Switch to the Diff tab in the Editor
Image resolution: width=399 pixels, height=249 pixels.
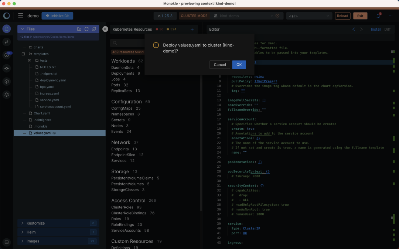pos(387,29)
